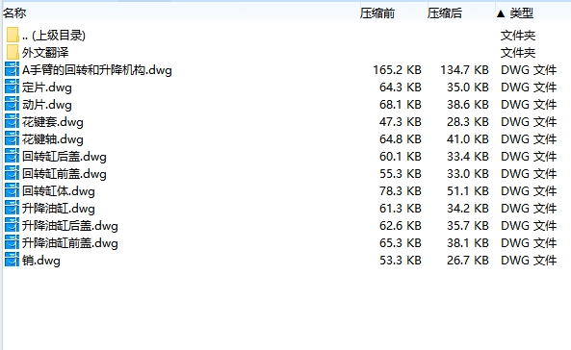The image size is (571, 350).
Task: Click the 外文翻译 folder icon
Action: pyautogui.click(x=13, y=52)
